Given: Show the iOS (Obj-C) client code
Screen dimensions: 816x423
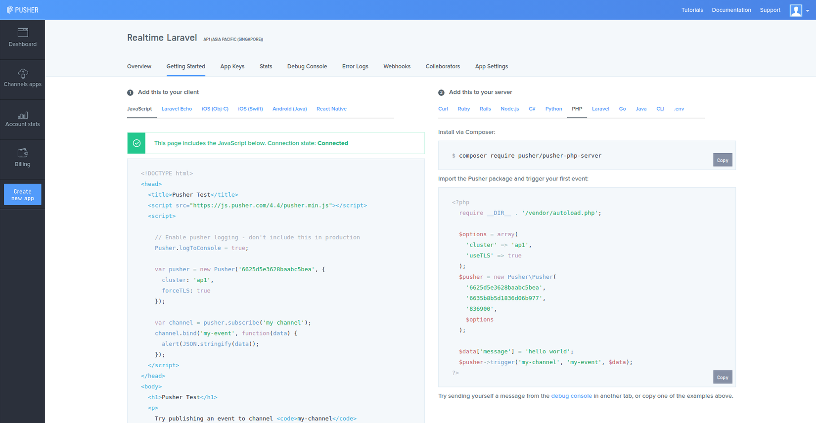Looking at the screenshot, I should (215, 109).
